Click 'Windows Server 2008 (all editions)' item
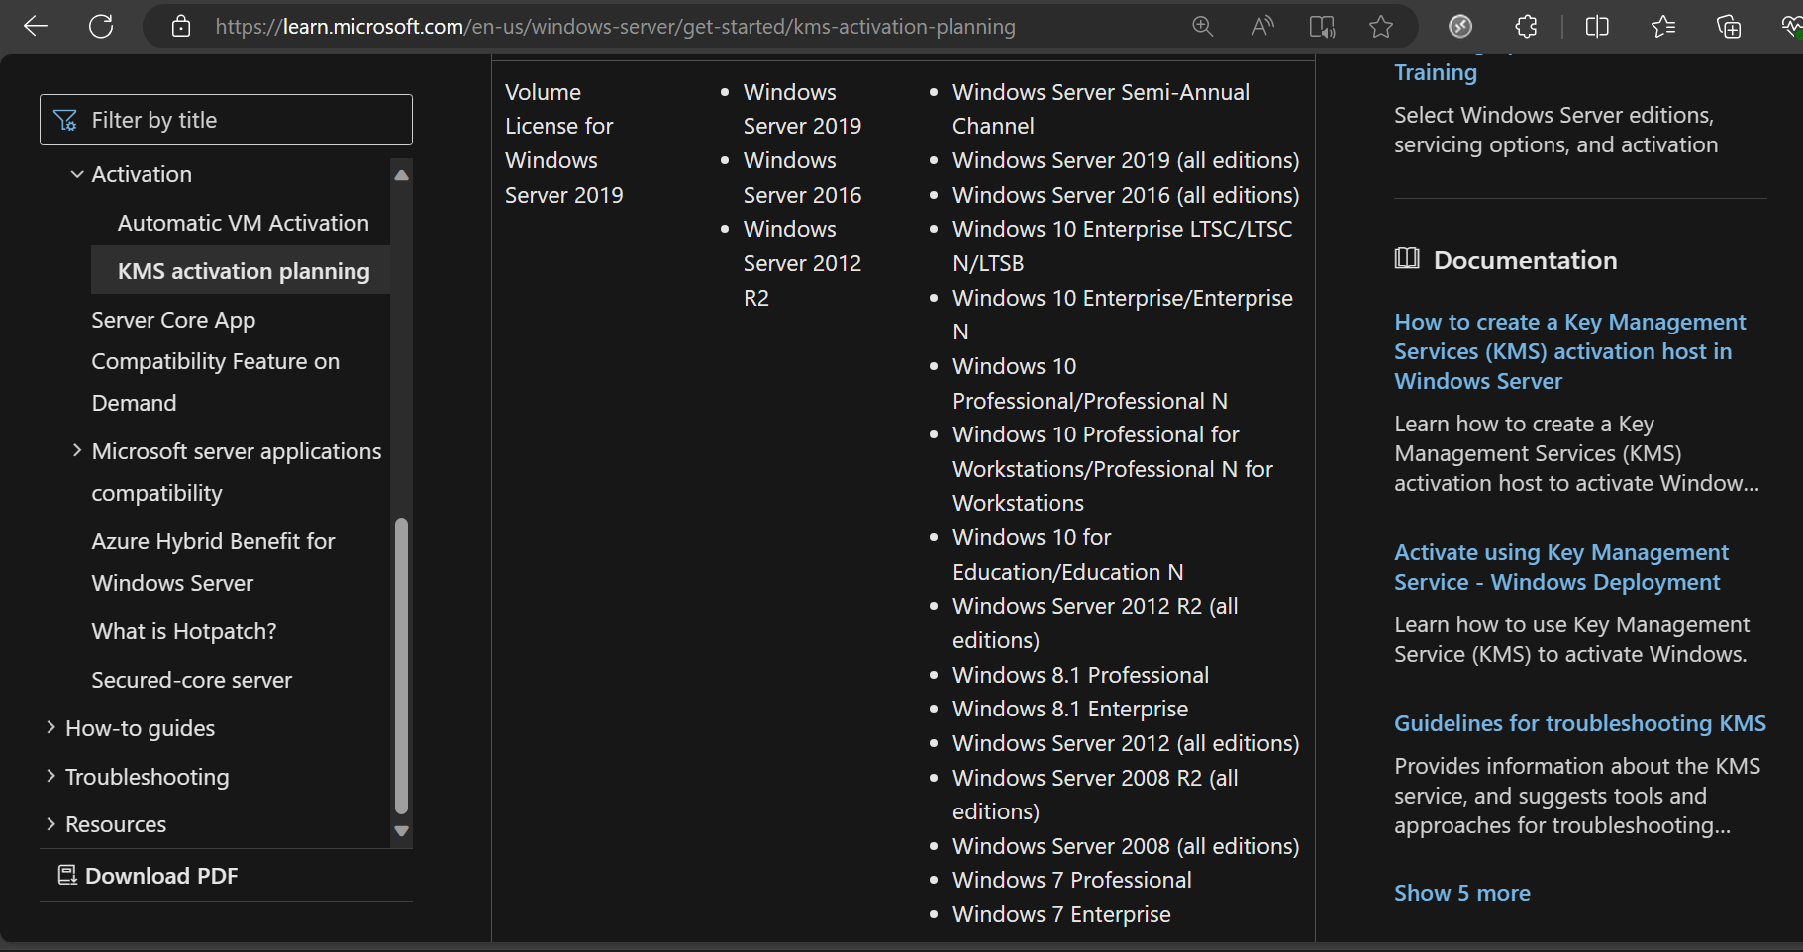This screenshot has width=1803, height=952. [x=1126, y=846]
